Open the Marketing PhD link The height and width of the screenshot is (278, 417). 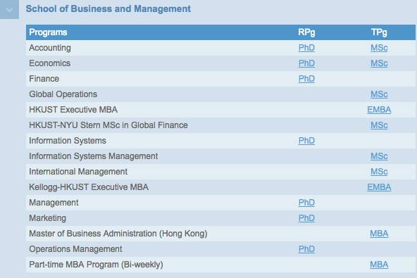(306, 218)
